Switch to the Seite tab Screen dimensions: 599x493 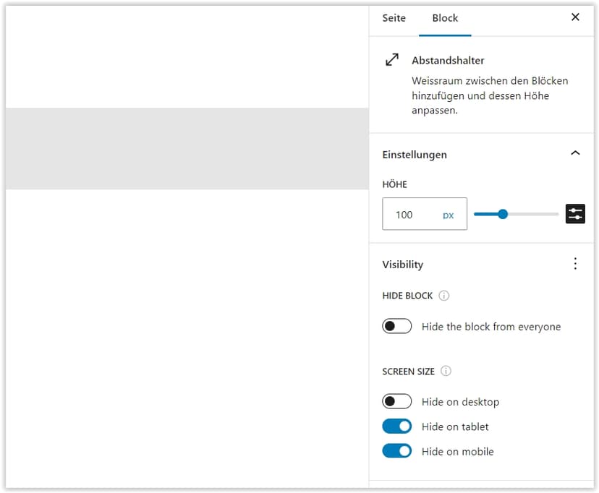coord(394,18)
